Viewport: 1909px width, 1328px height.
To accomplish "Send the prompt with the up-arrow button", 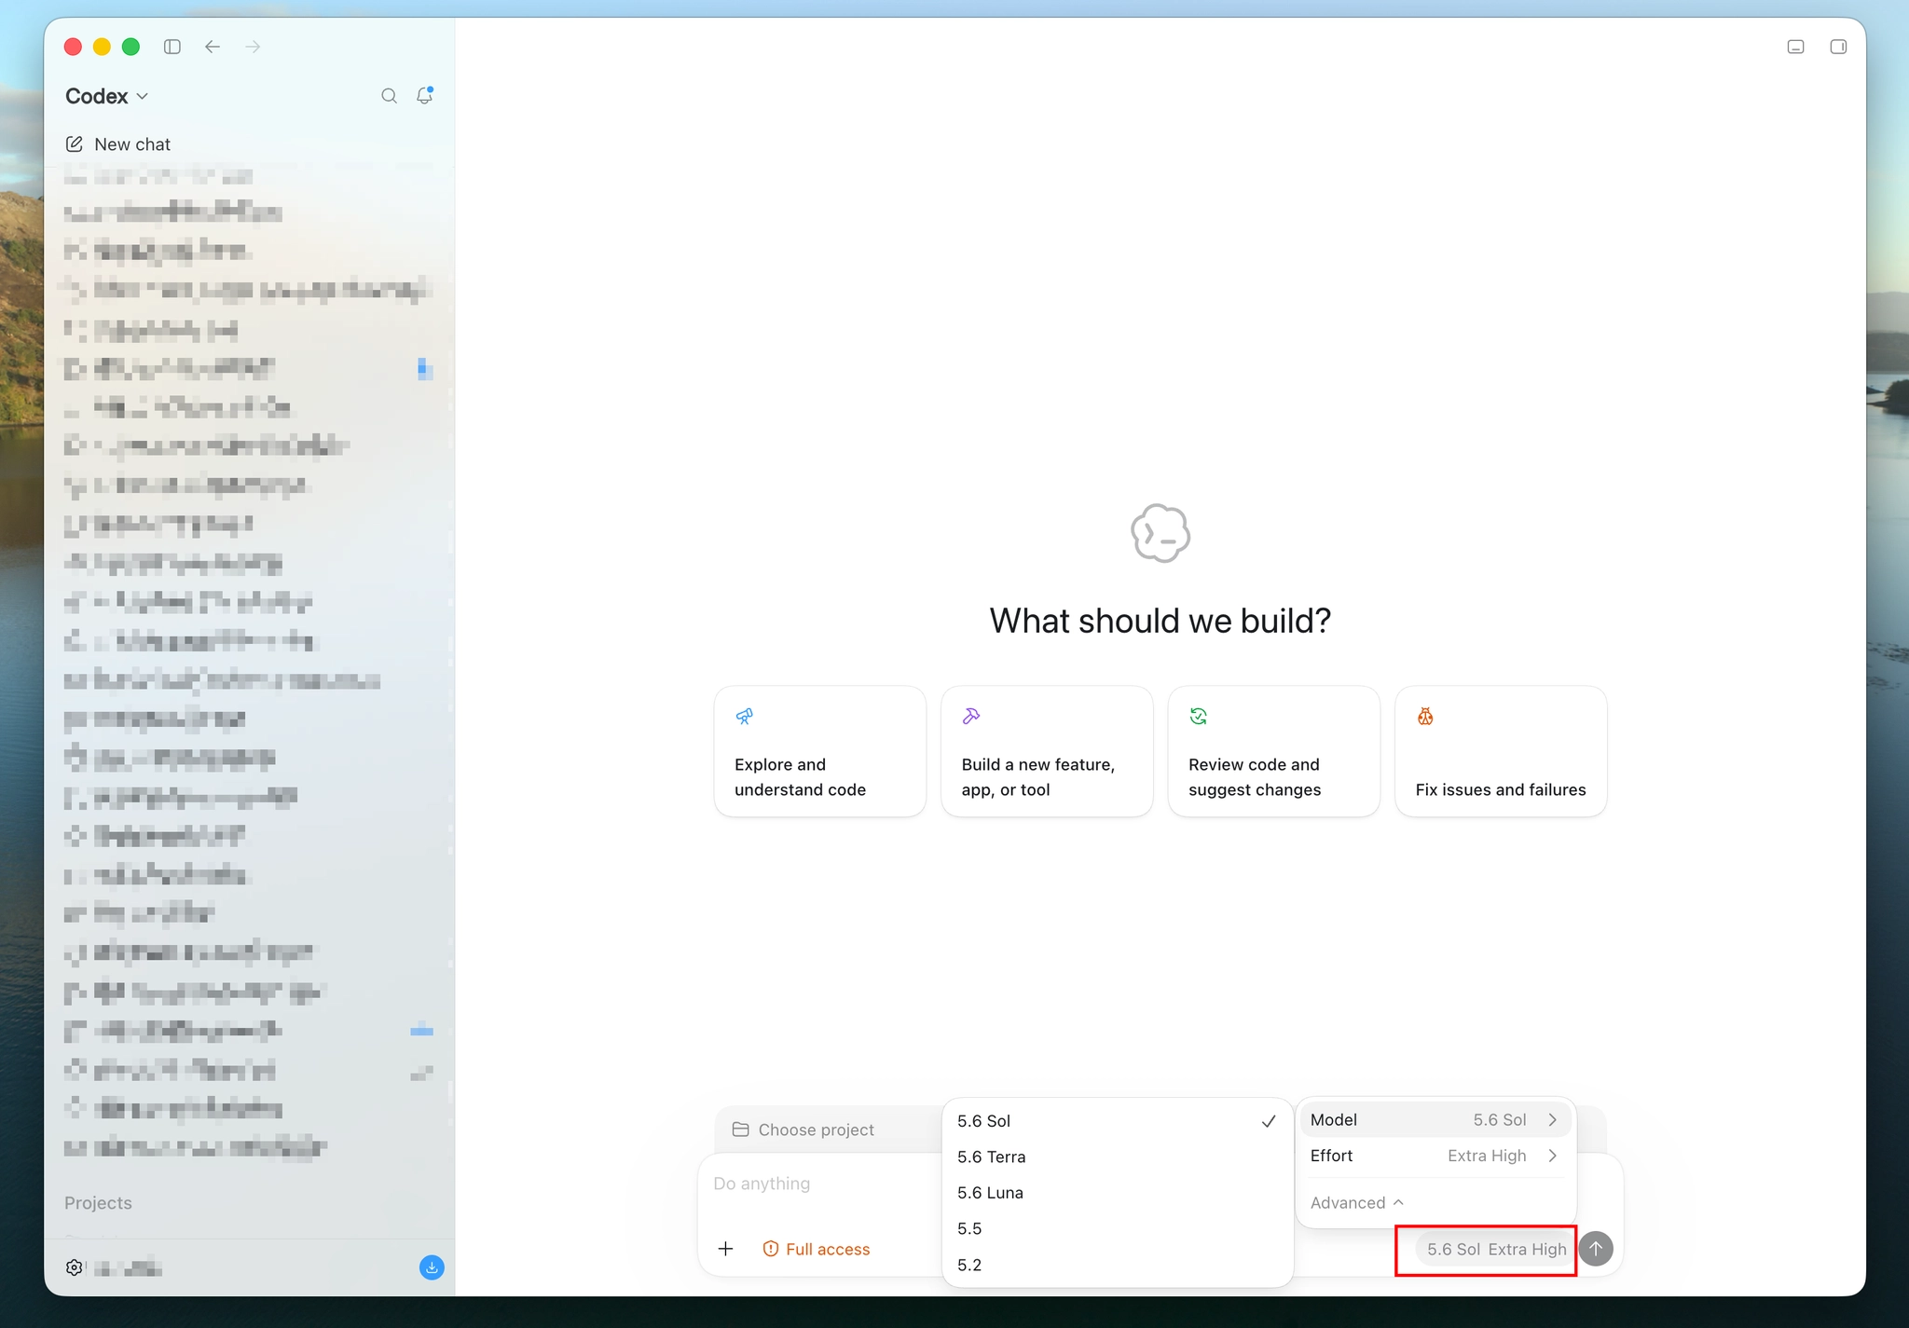I will pos(1596,1249).
